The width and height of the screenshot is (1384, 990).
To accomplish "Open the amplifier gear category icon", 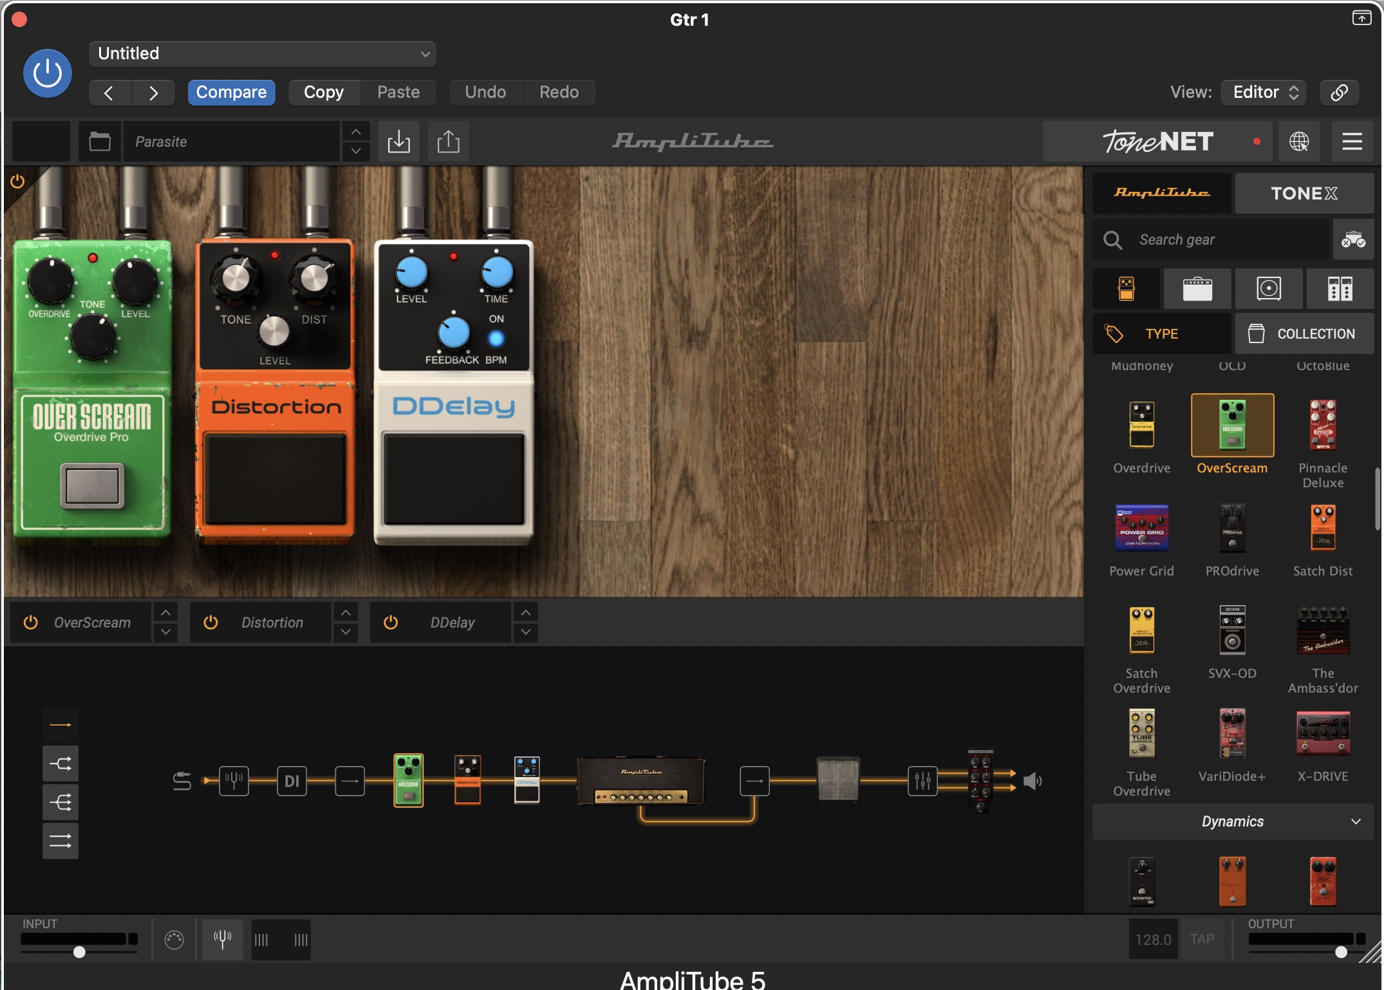I will [1197, 289].
